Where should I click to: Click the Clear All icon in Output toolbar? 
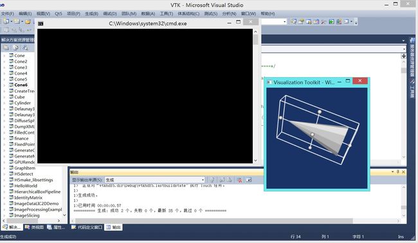tap(239, 180)
